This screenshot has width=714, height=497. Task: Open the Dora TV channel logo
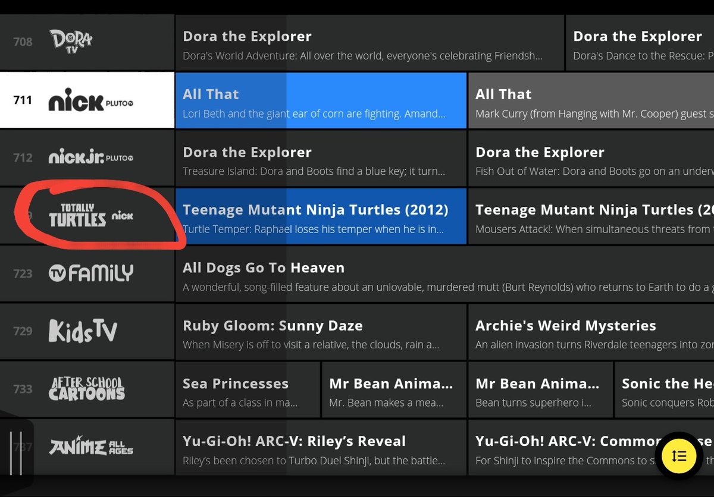coord(71,40)
